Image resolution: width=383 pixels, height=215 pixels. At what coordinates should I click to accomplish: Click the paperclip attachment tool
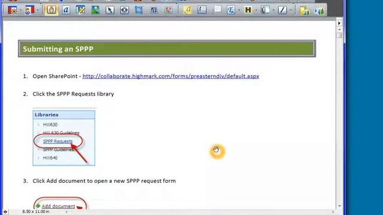coord(266,10)
